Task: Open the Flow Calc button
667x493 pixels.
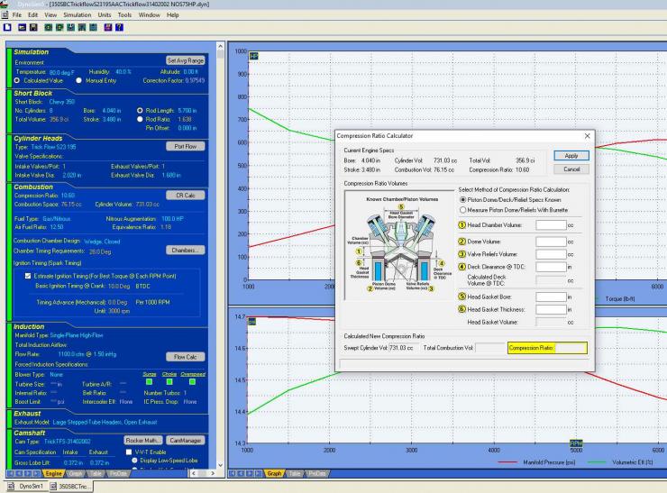Action: 186,357
